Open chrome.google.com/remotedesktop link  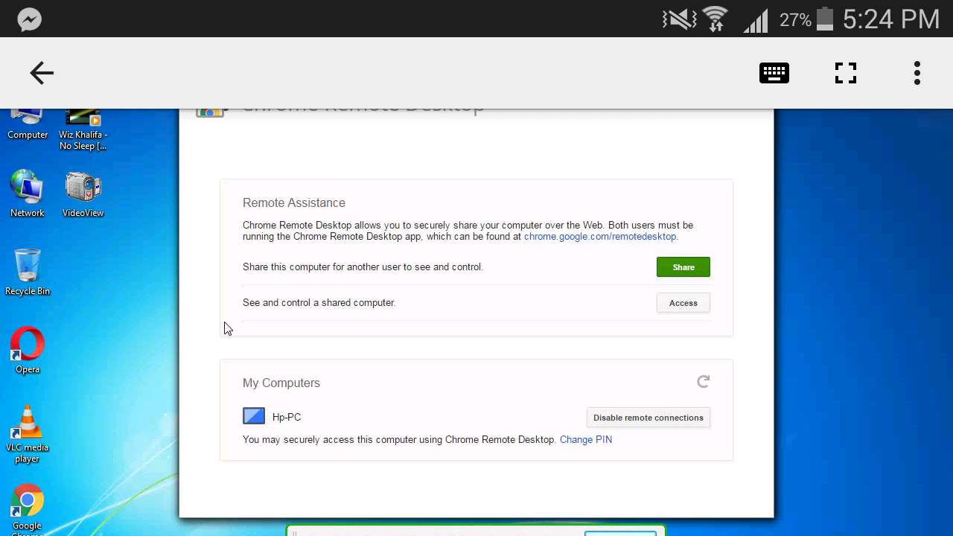point(600,236)
